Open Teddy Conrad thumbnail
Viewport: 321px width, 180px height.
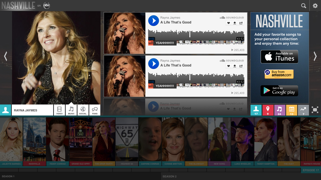point(57,142)
